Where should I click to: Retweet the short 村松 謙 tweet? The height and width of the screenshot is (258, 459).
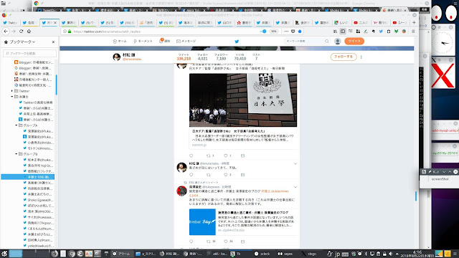point(209,175)
